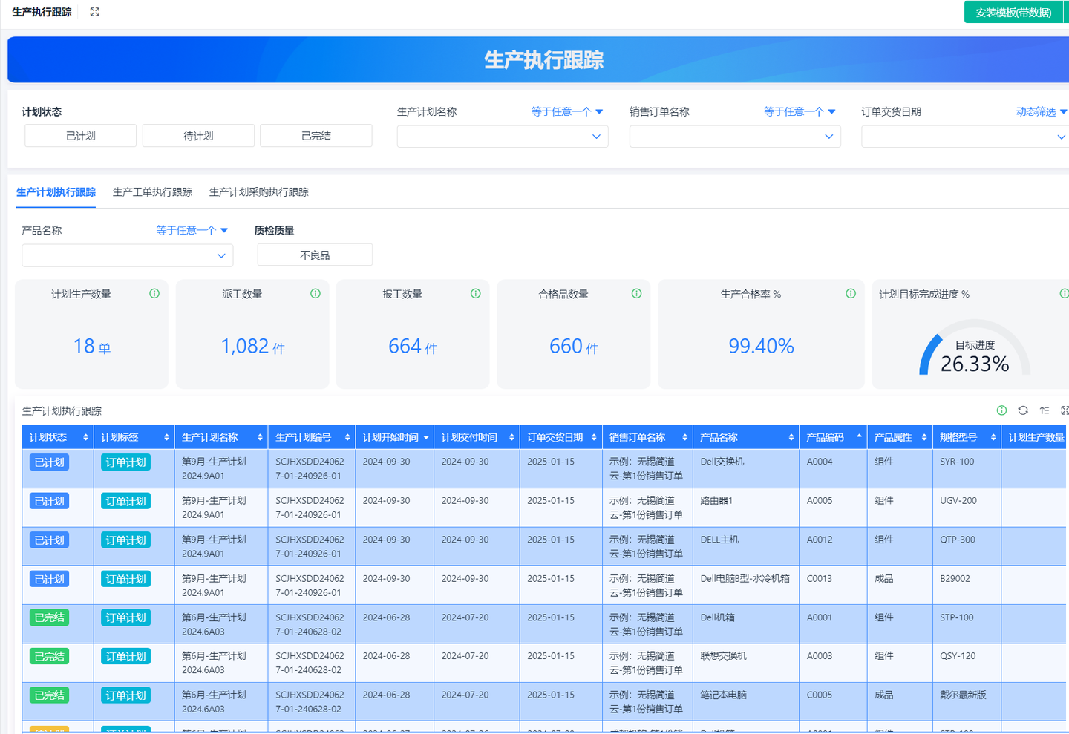Click the 动态筛选 link for delivery date

(x=1039, y=111)
